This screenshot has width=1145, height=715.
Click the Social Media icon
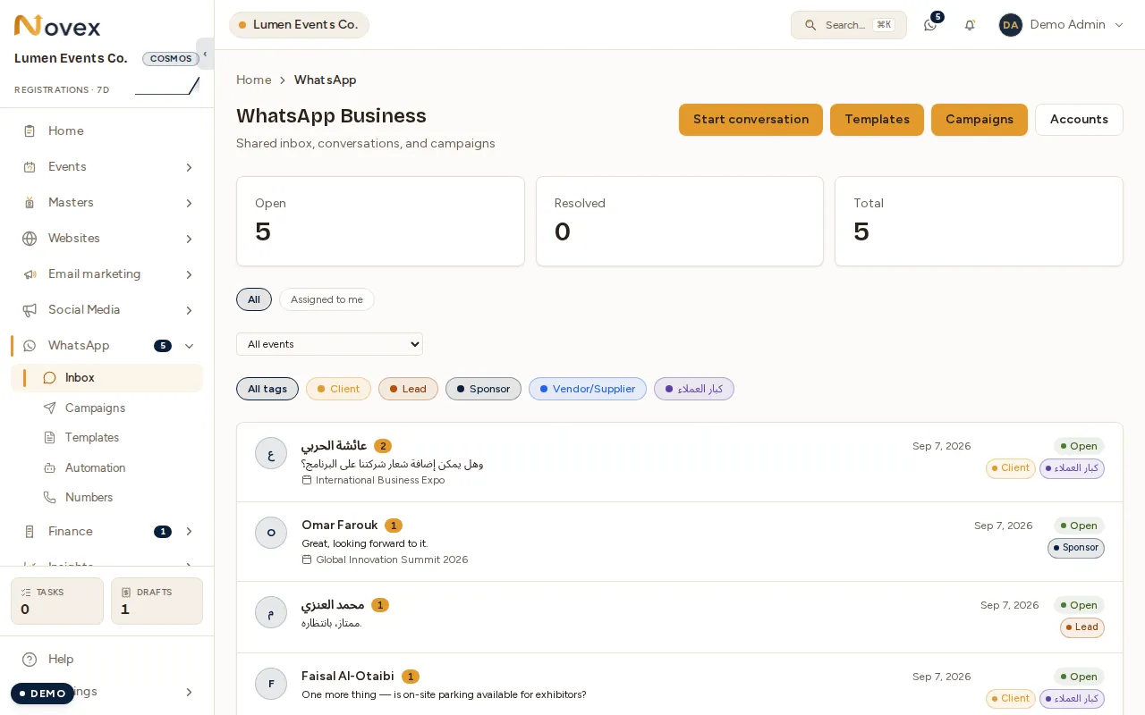(30, 310)
